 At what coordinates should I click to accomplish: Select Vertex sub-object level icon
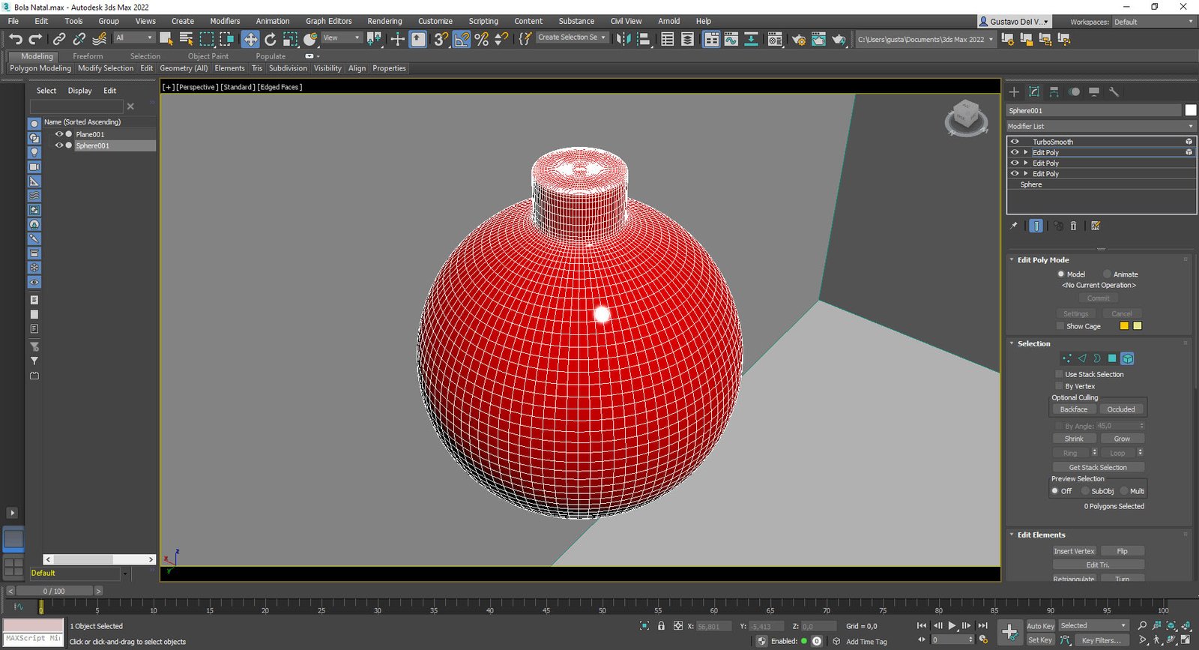coord(1067,358)
